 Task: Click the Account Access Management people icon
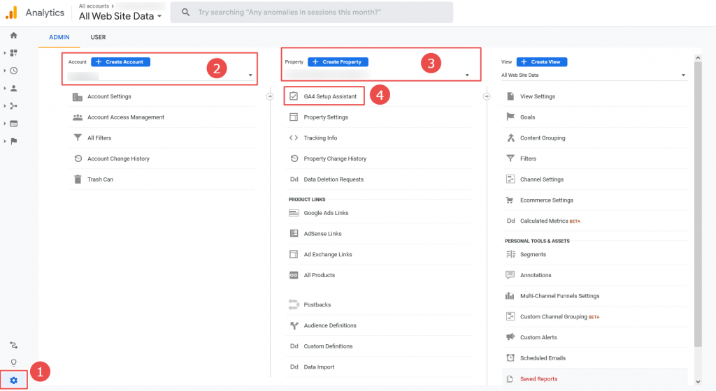coord(78,117)
